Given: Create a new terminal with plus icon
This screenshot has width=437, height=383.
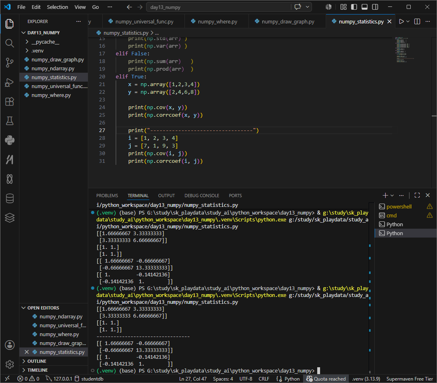Looking at the screenshot, I should click(385, 196).
